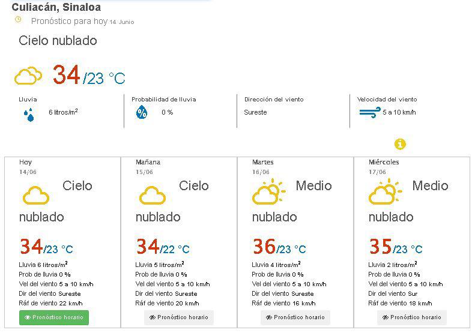The height and width of the screenshot is (333, 475).
Task: Click the partly sunny icon for Miércoles
Action: coord(385,191)
